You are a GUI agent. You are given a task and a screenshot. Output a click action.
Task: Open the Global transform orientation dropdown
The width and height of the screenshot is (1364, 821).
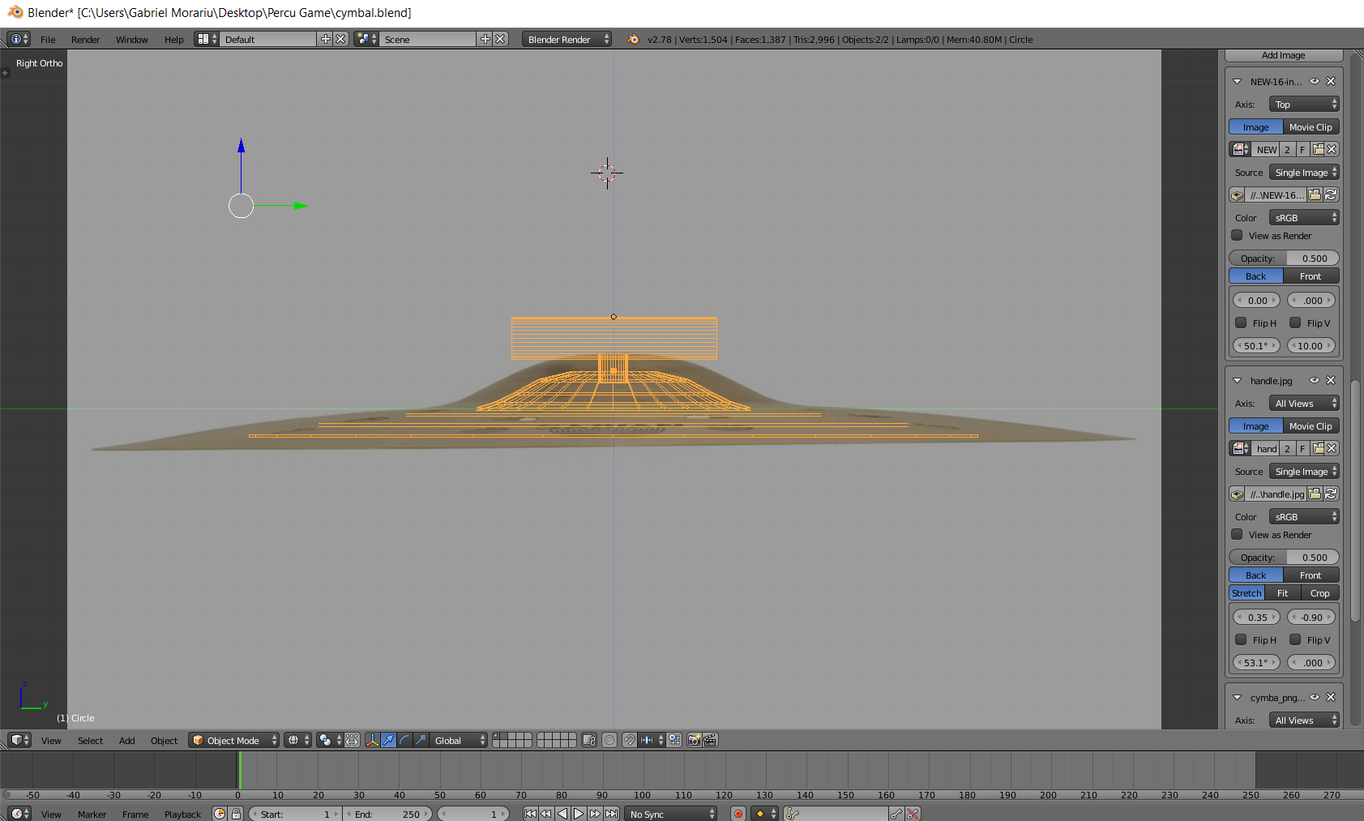click(458, 740)
